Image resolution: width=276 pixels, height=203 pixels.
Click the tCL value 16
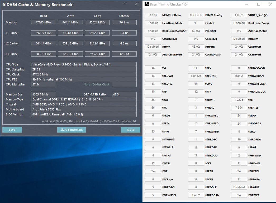pos(153,68)
